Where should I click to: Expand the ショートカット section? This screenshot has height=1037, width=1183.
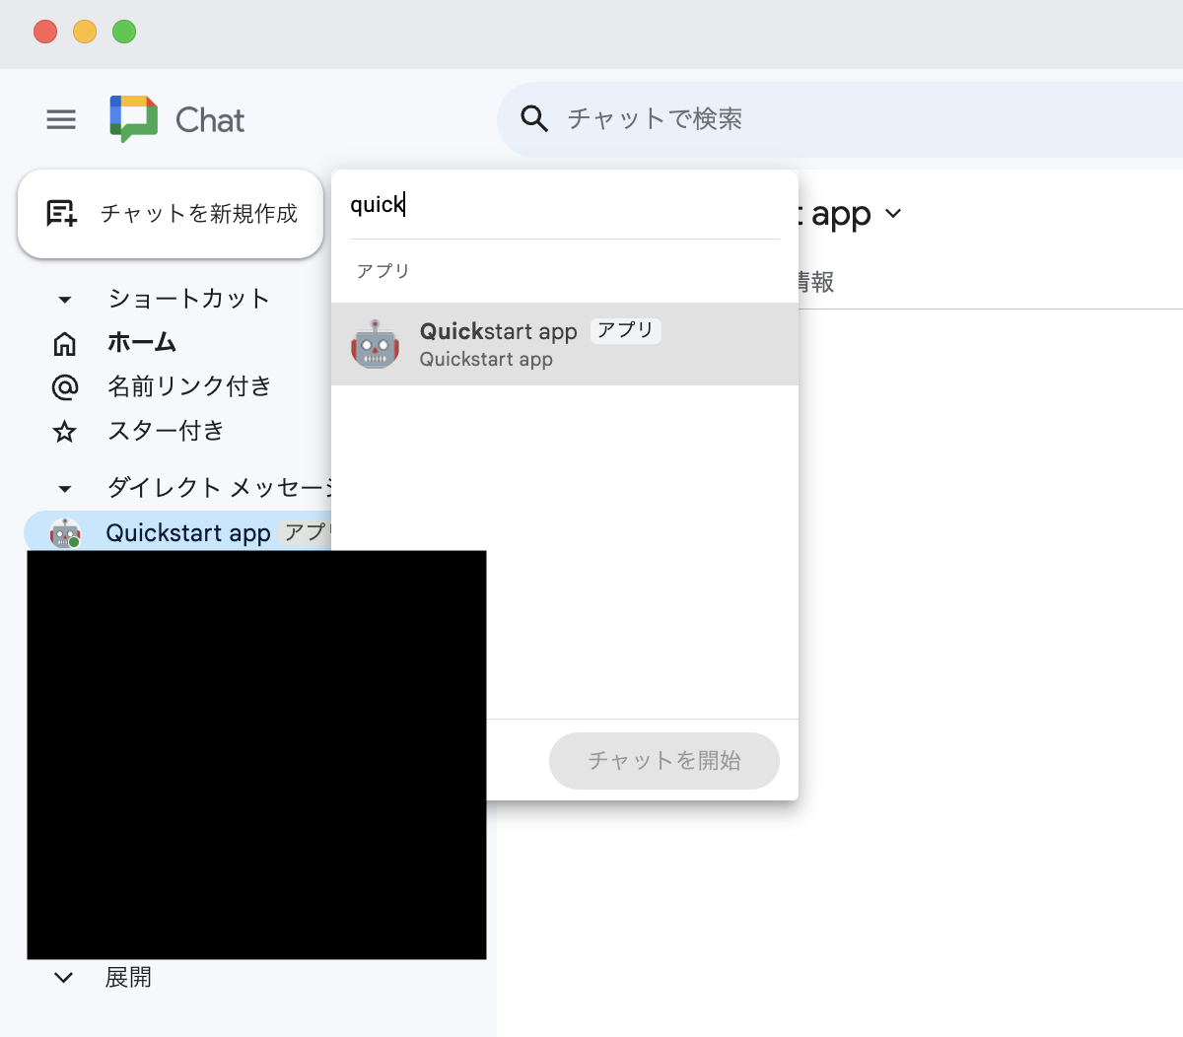(x=64, y=299)
